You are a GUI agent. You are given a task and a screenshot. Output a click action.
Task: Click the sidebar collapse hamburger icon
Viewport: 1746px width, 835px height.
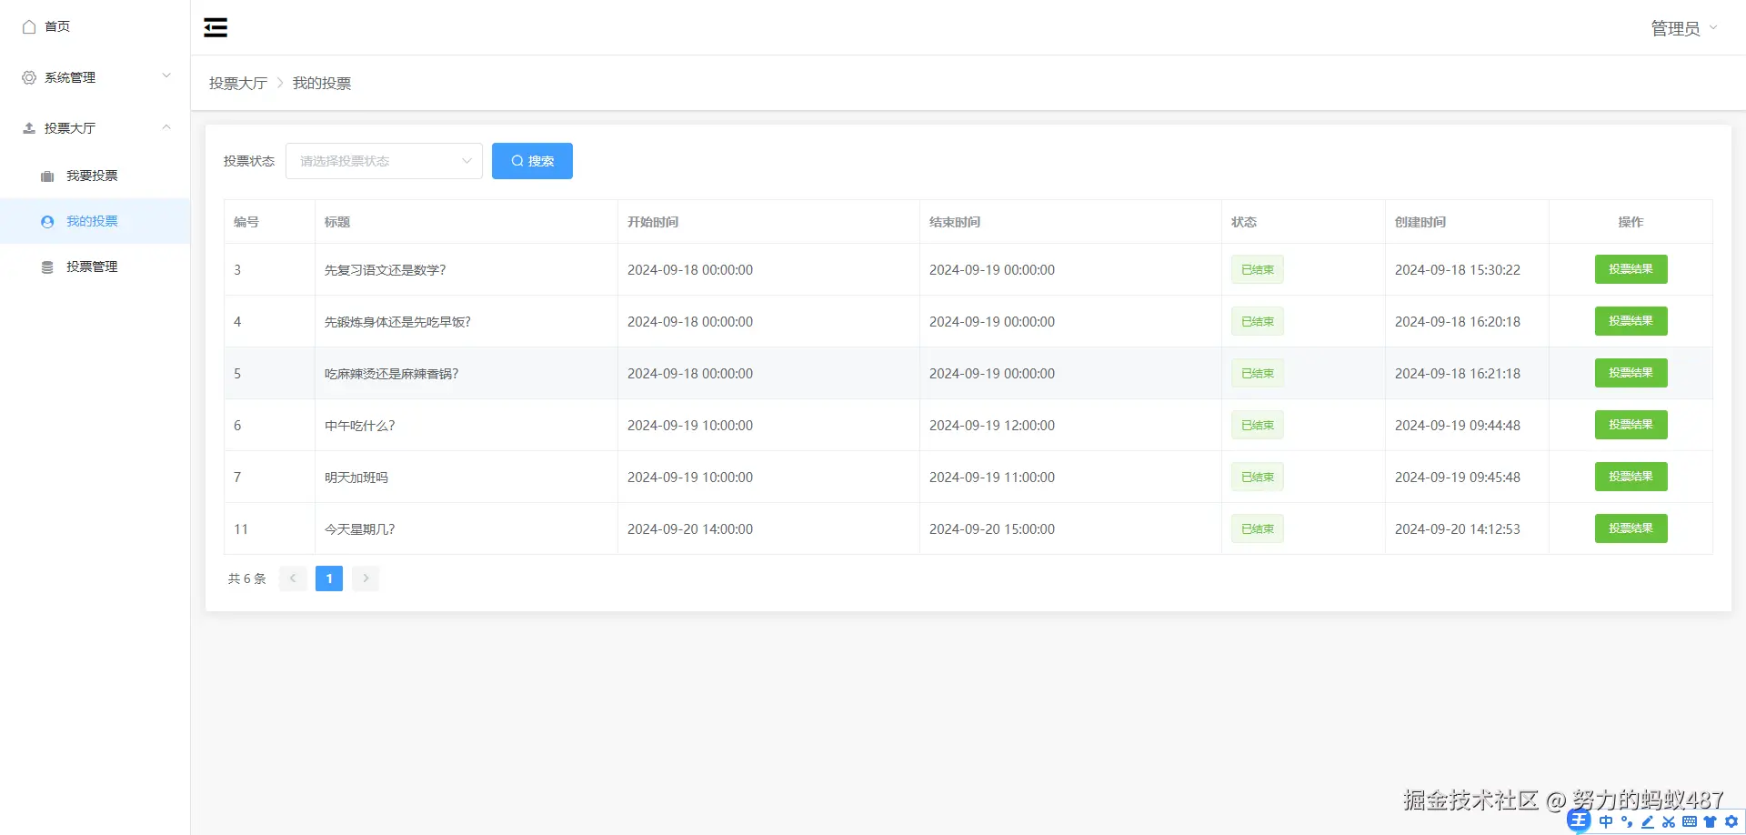(x=216, y=27)
